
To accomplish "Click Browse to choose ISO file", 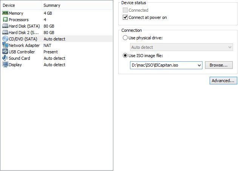I will click(219, 65).
